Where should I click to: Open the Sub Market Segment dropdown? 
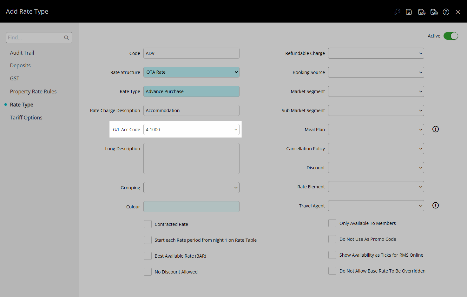click(x=376, y=111)
